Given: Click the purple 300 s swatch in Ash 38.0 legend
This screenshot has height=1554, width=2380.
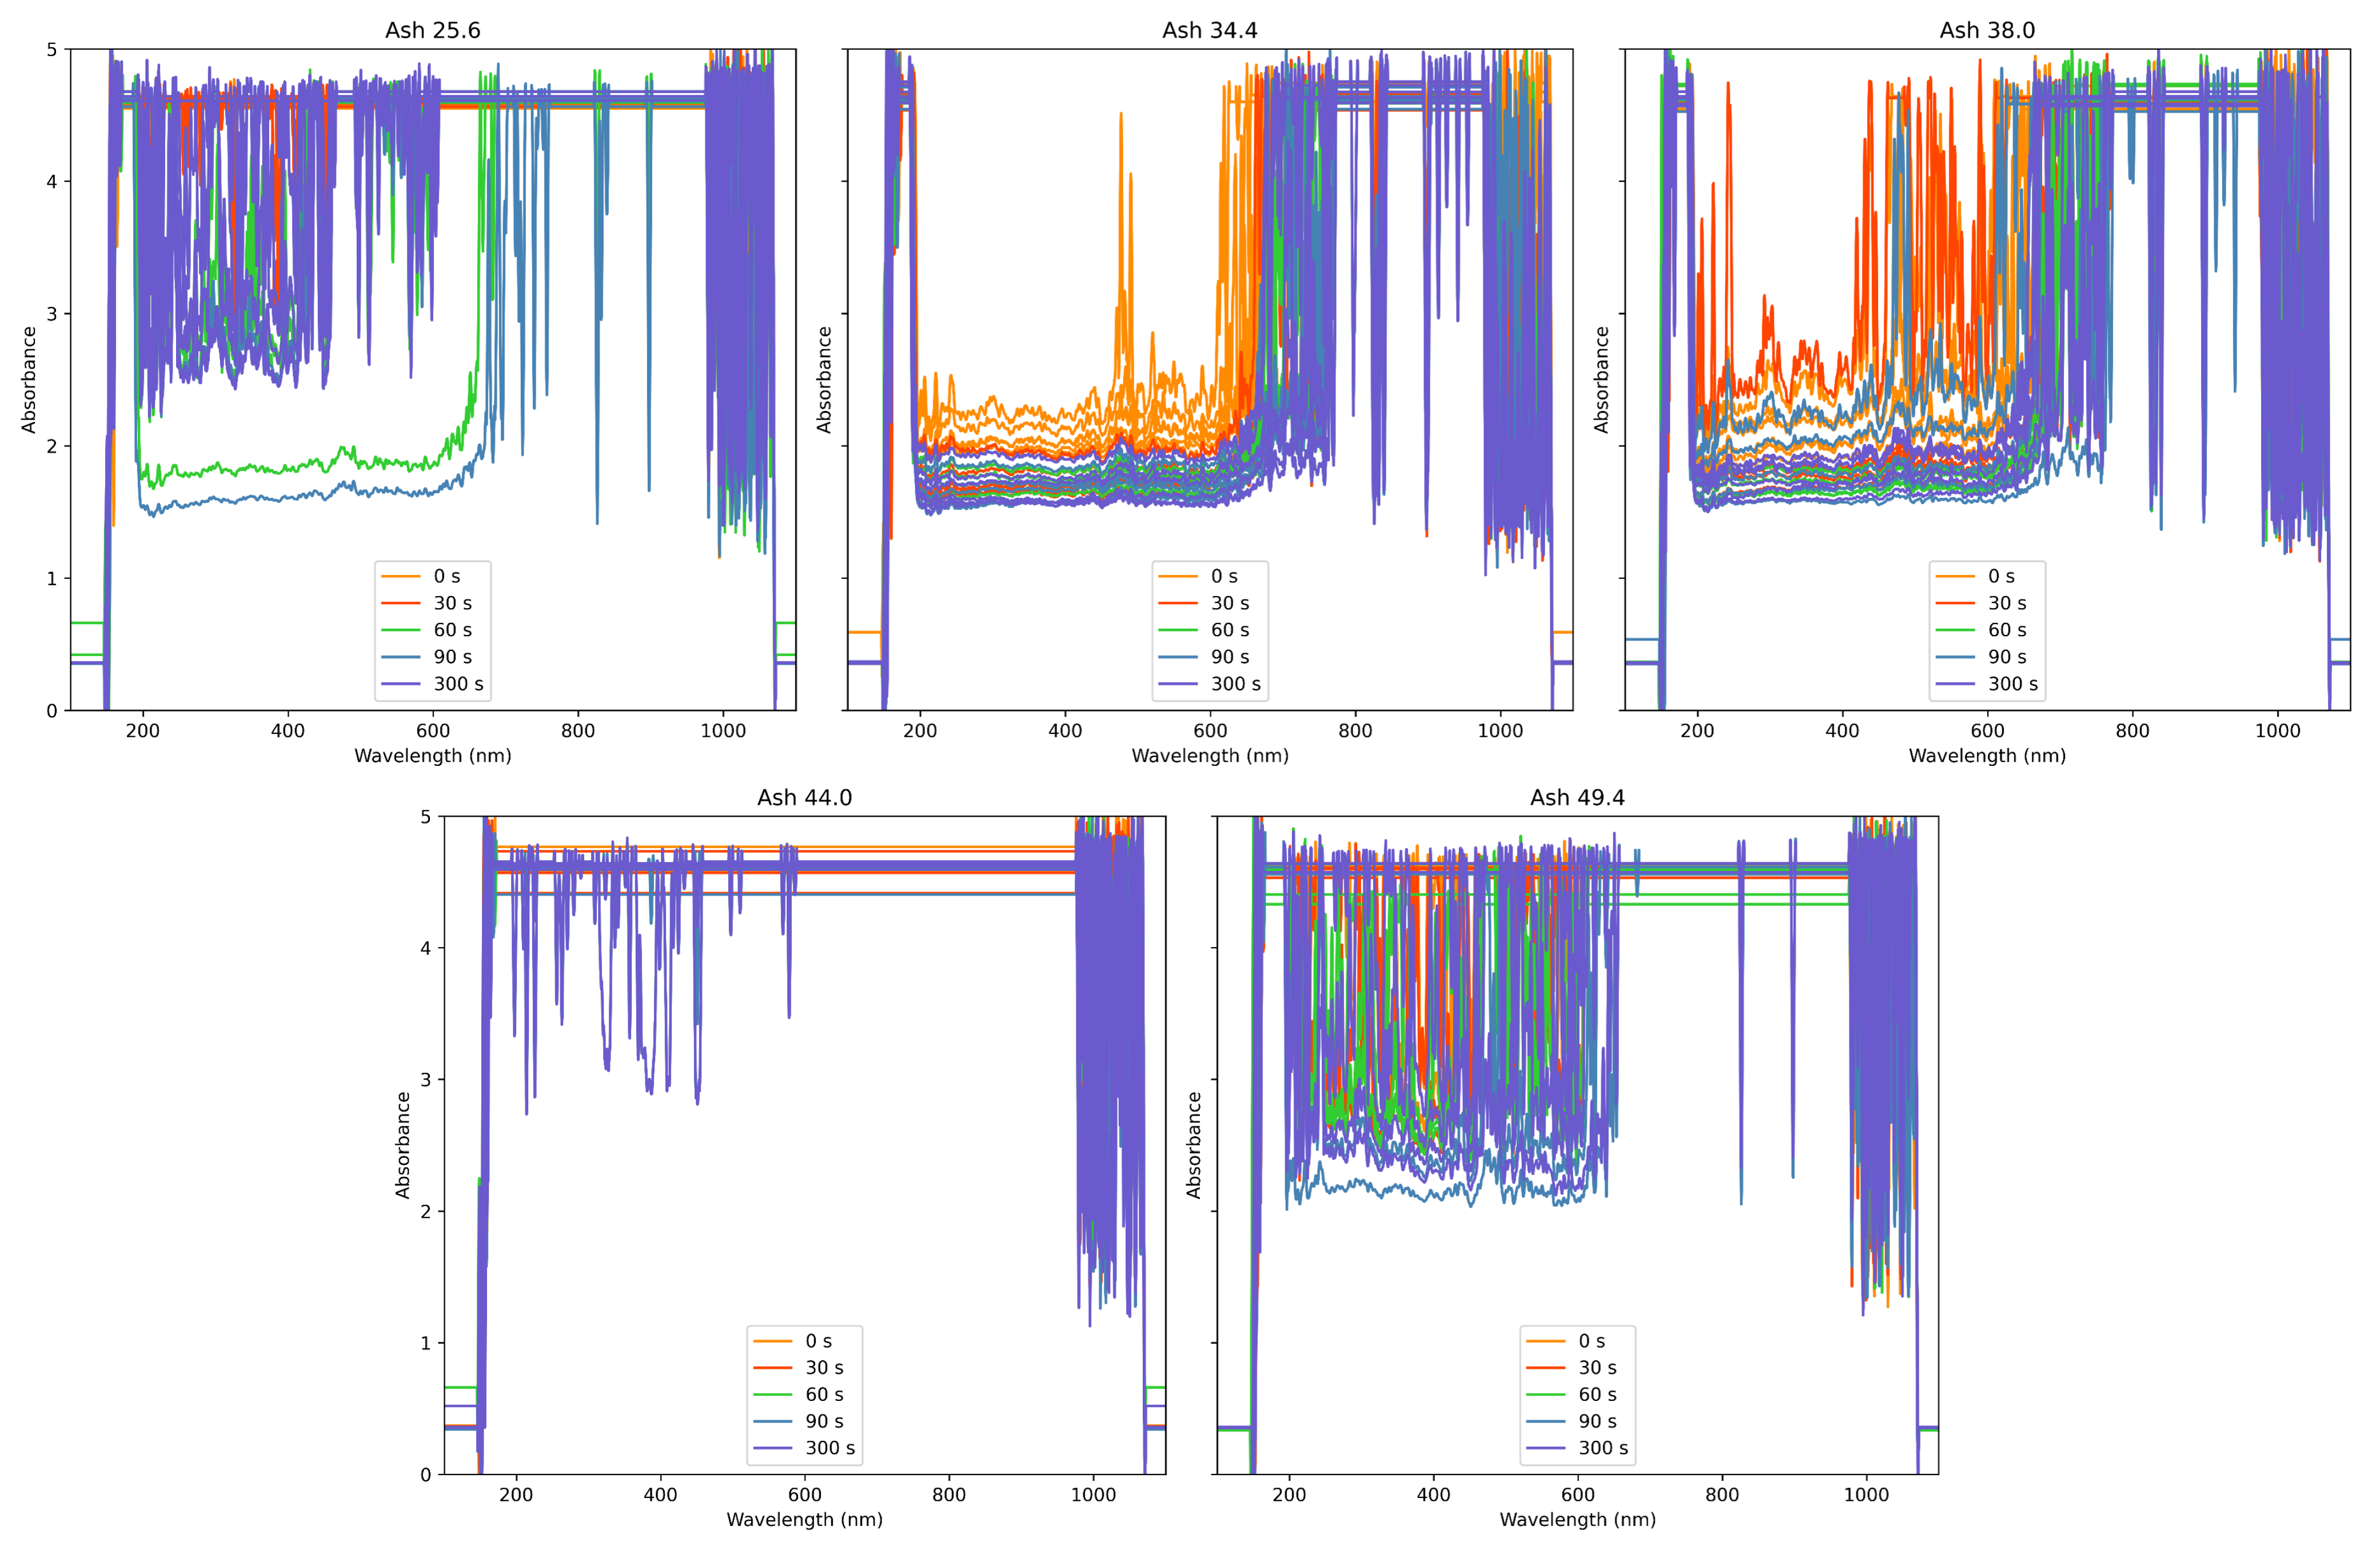Looking at the screenshot, I should (1955, 684).
